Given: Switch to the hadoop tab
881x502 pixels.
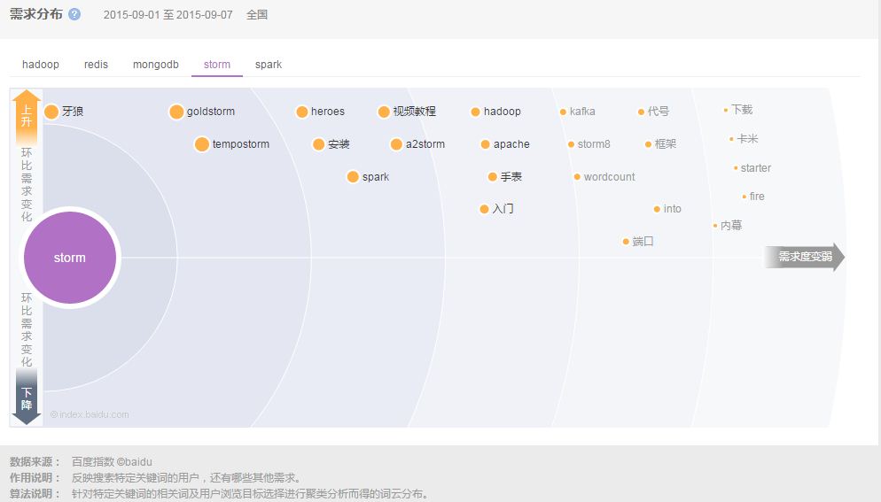Looking at the screenshot, I should click(x=41, y=65).
